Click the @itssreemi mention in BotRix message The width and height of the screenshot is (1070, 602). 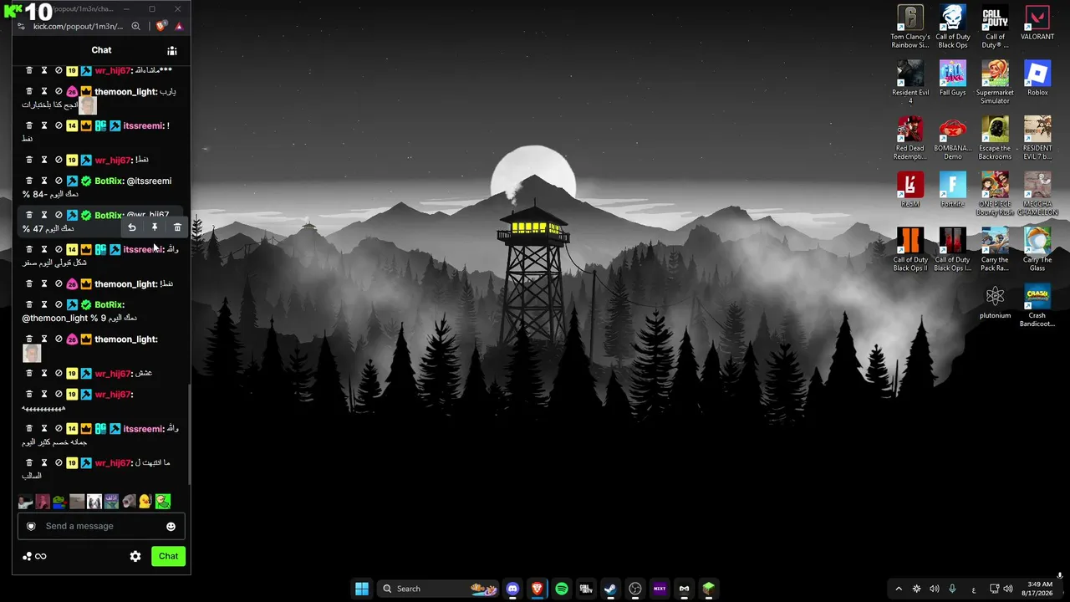click(x=149, y=181)
